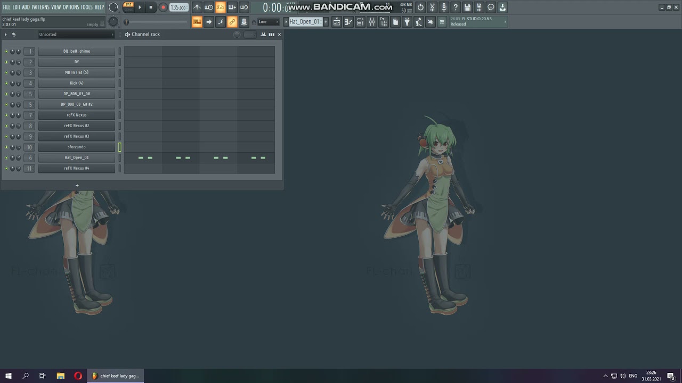Screen dimensions: 682x383
Task: Toggle the link/multilink controllers button
Action: click(x=232, y=22)
